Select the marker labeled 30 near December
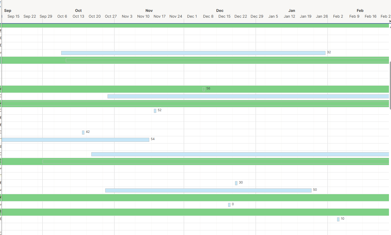391x235 pixels. 236,183
